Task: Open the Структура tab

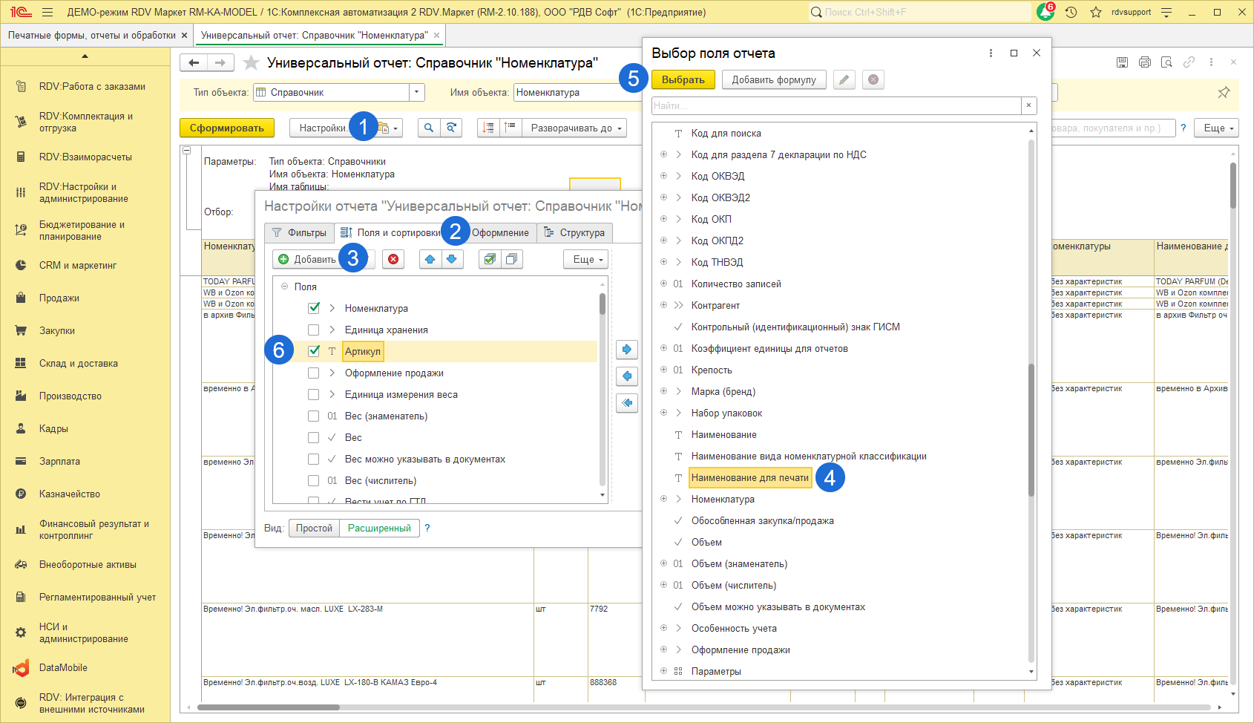Action: click(575, 232)
